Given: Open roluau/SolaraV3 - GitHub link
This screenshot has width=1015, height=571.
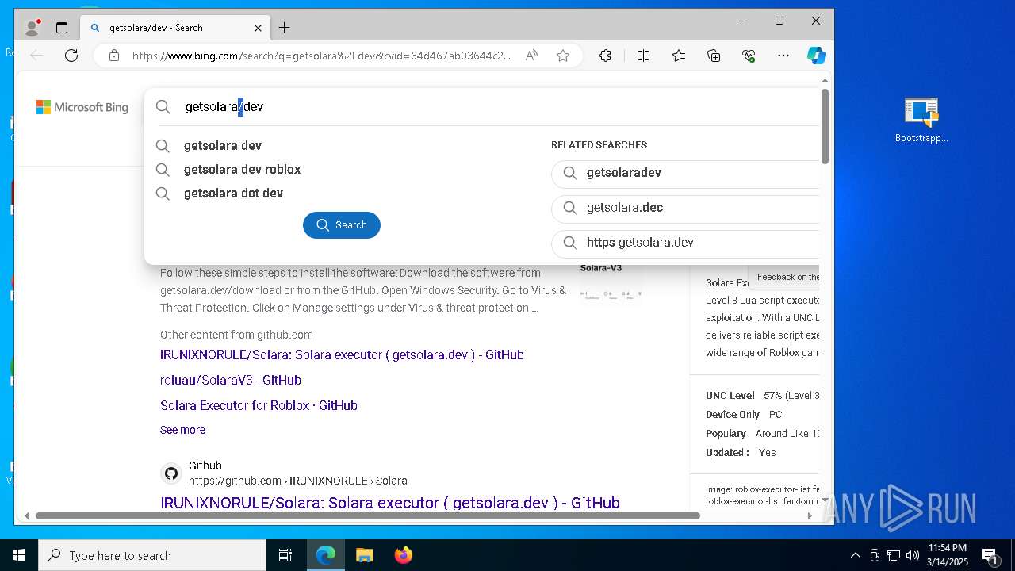Looking at the screenshot, I should coord(231,380).
